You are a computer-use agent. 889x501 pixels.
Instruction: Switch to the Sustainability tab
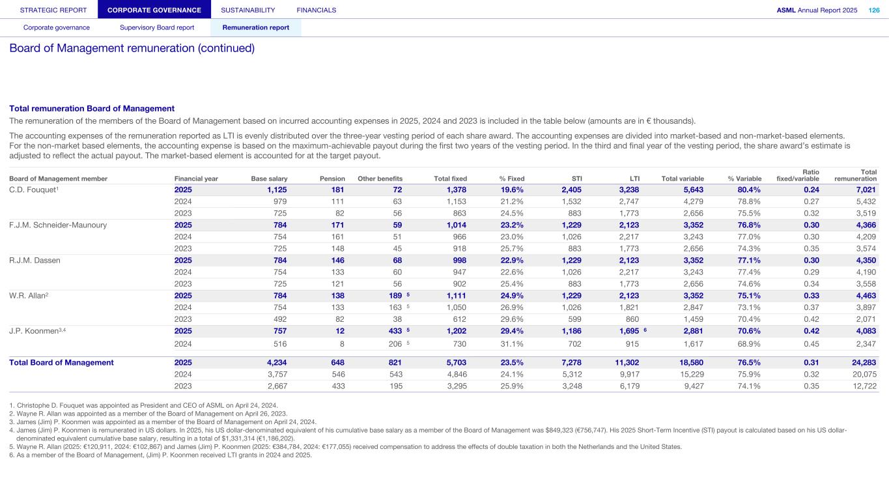(x=247, y=10)
